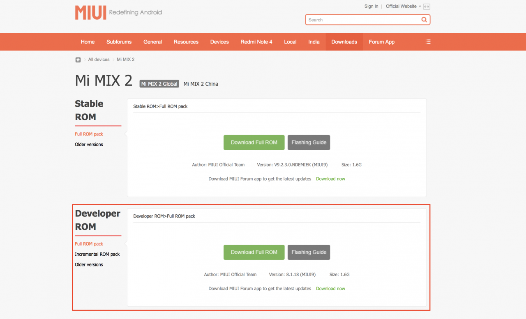Open the Redmi Note 4 menu item
This screenshot has width=526, height=319.
256,42
